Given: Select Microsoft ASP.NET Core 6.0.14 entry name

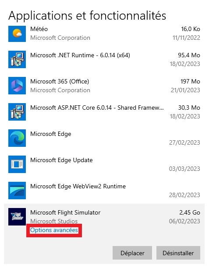Looking at the screenshot, I should (x=97, y=107).
